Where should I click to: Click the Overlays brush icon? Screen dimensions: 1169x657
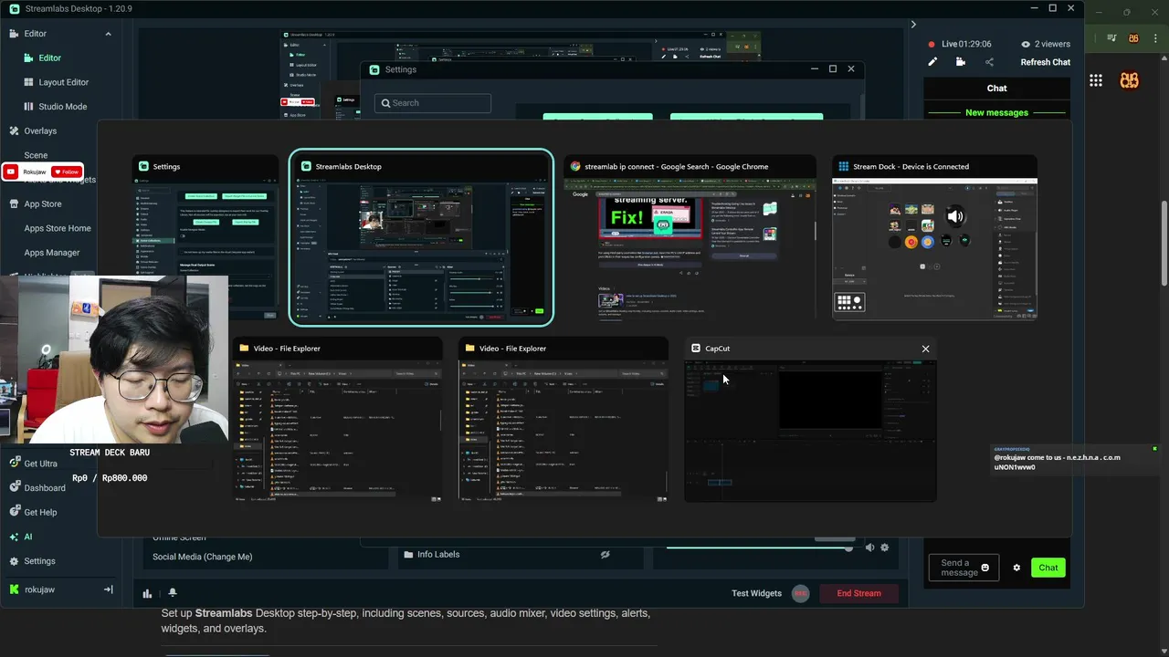click(15, 130)
